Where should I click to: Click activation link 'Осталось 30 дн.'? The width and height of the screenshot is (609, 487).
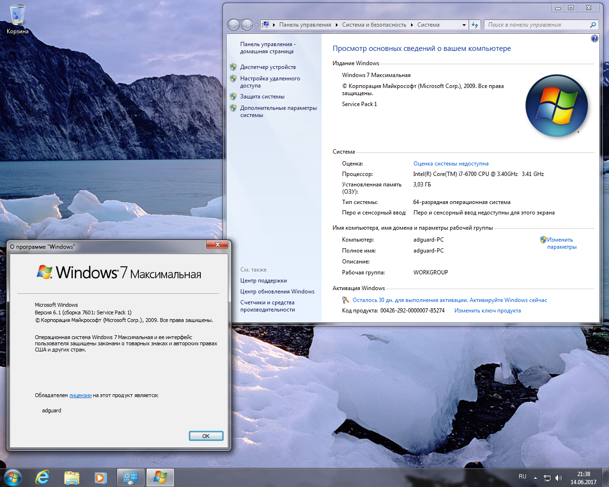tap(450, 300)
